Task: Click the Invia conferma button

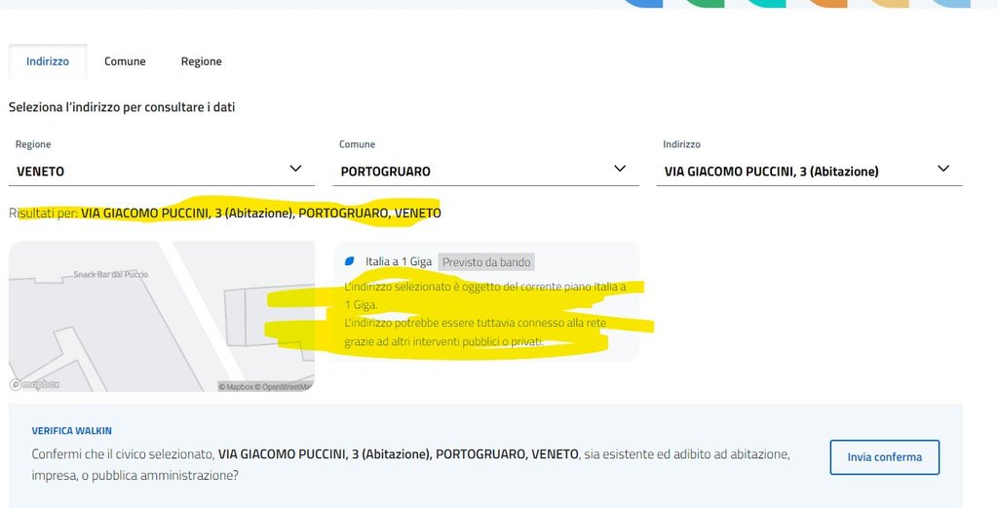Action: 884,457
